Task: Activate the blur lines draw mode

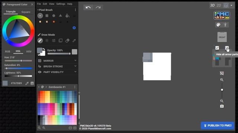Action: (x=47, y=41)
